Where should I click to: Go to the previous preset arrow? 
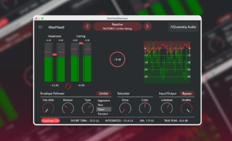pyautogui.click(x=87, y=27)
